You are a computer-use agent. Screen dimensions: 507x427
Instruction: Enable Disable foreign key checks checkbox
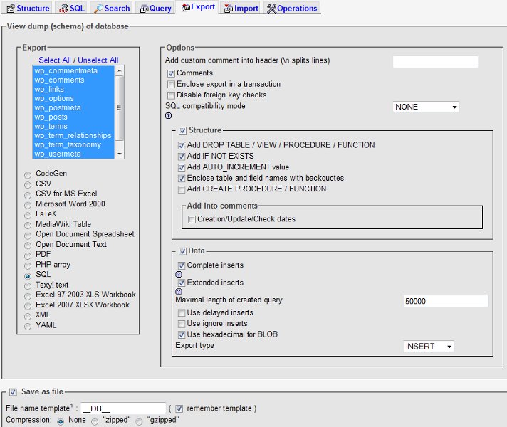(171, 95)
